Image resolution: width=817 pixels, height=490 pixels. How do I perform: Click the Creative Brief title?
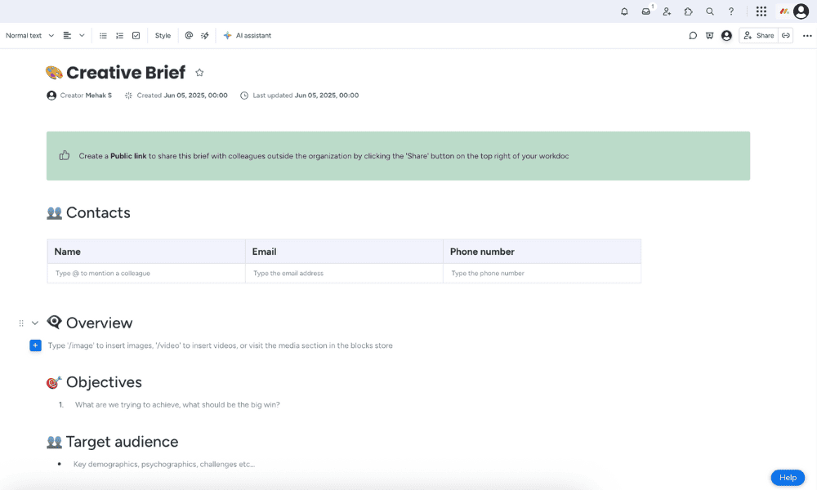(x=126, y=73)
